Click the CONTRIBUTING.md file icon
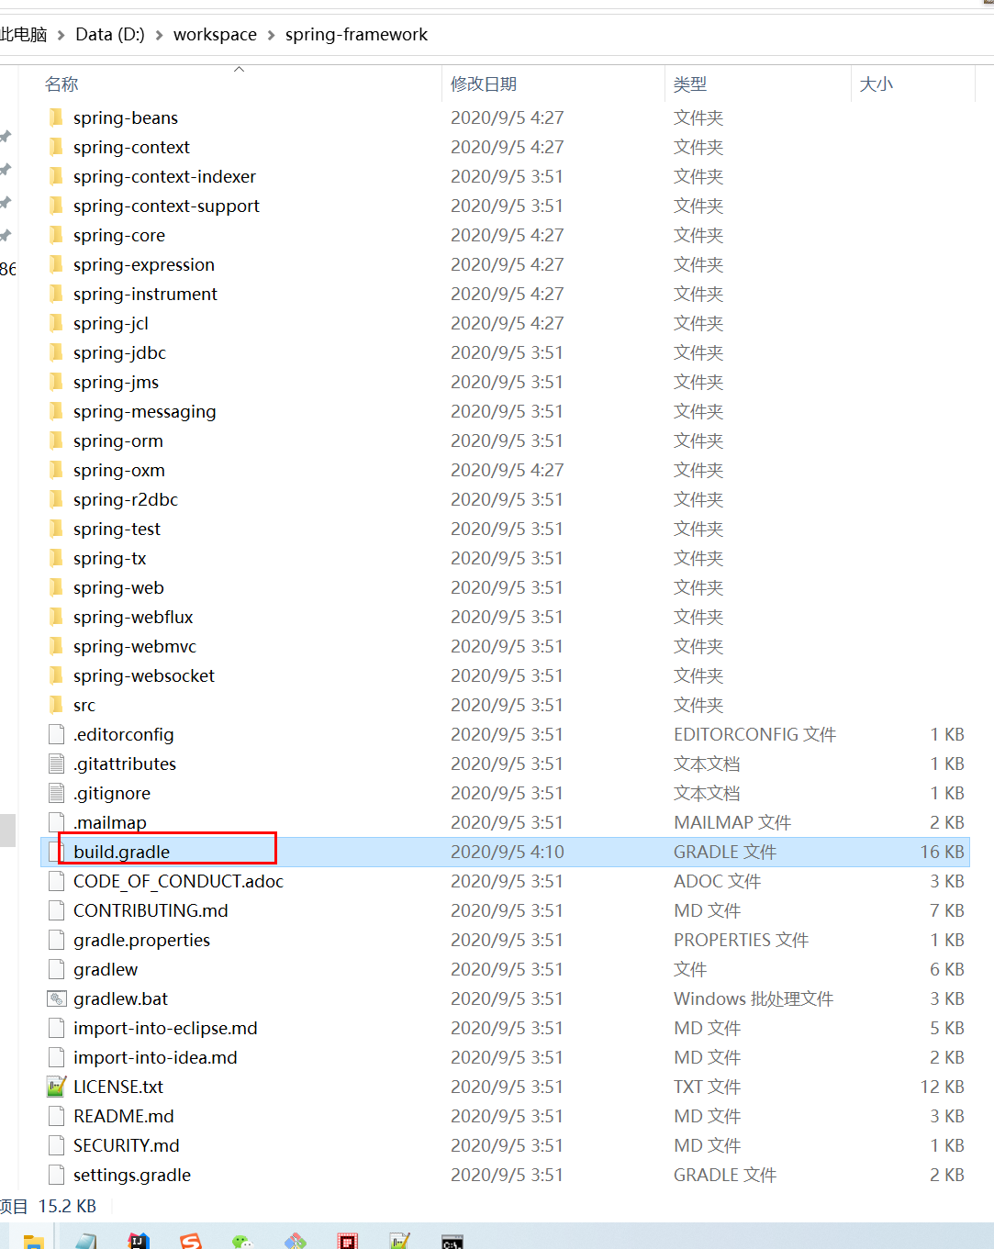Screen dimensions: 994x1249 pyautogui.click(x=56, y=910)
